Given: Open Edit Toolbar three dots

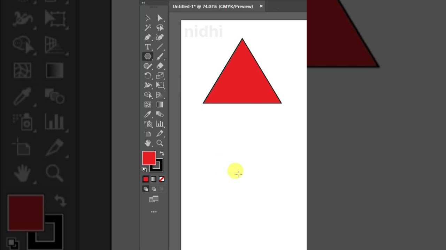Looking at the screenshot, I should [154, 212].
